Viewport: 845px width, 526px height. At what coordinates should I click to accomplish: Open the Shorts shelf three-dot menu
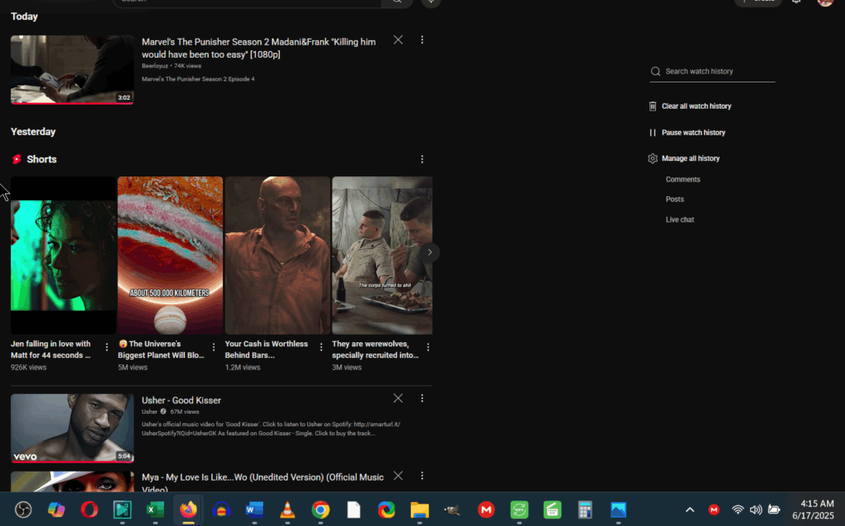[422, 159]
